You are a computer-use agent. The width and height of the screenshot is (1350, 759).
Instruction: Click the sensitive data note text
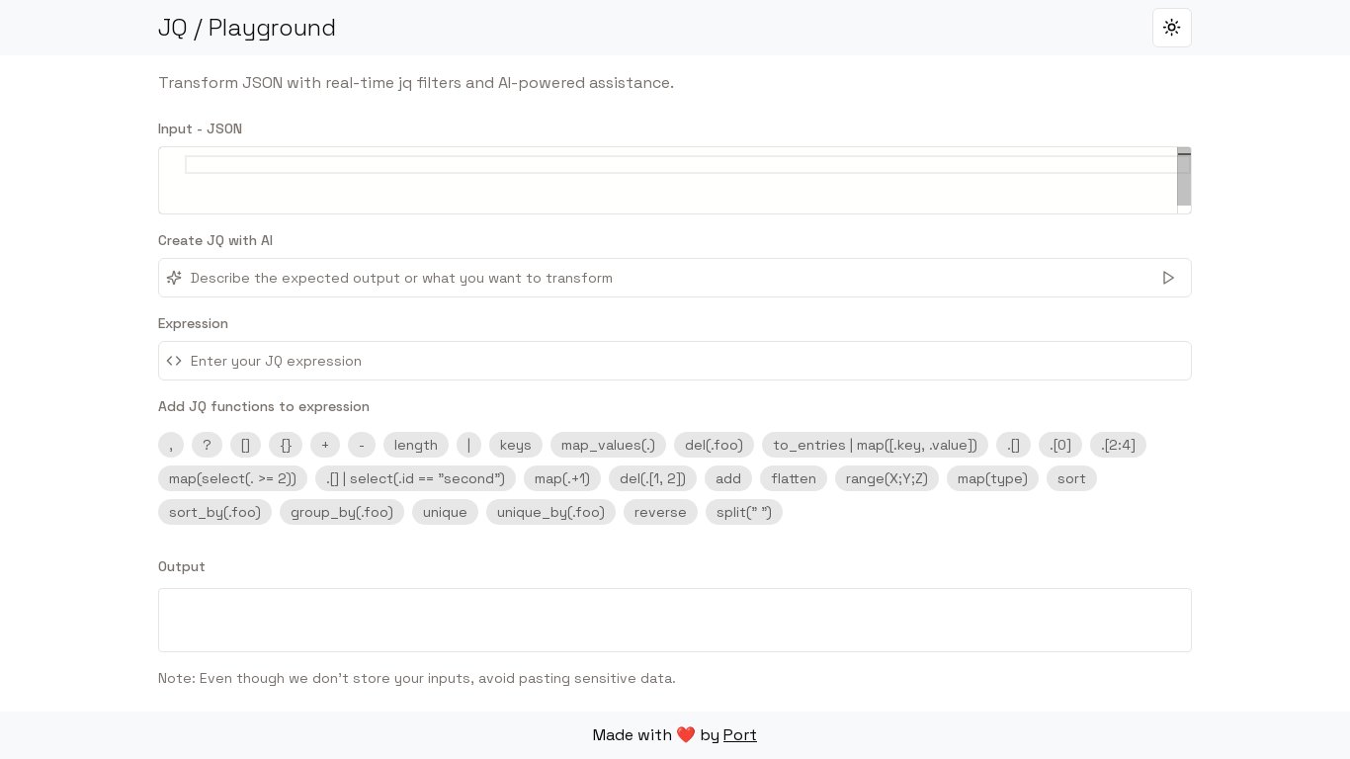coord(417,678)
